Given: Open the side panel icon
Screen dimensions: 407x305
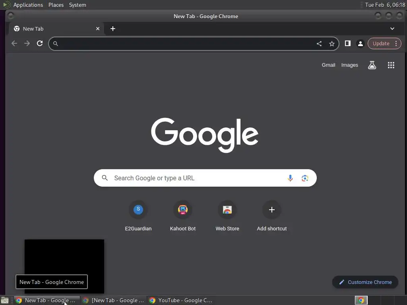Looking at the screenshot, I should 347,44.
